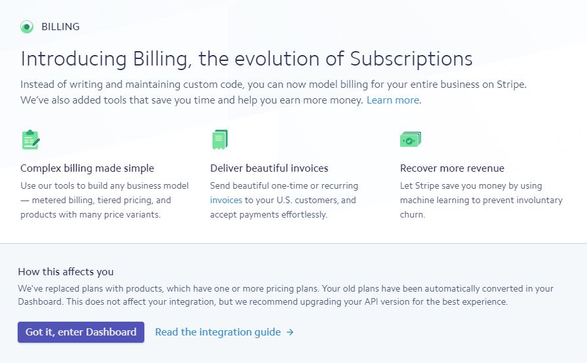Image resolution: width=587 pixels, height=363 pixels.
Task: Click the Introducing Billing main heading
Action: point(247,59)
